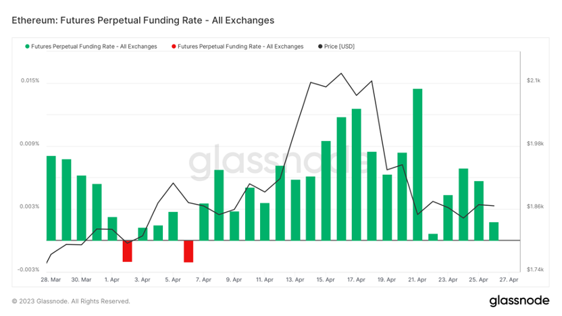Click the 0.015% funding rate axis label

coord(30,80)
